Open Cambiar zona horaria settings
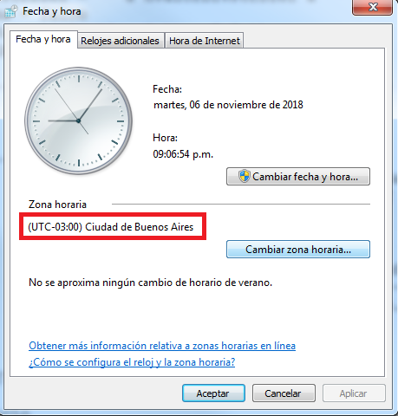398x416 pixels. coord(298,249)
